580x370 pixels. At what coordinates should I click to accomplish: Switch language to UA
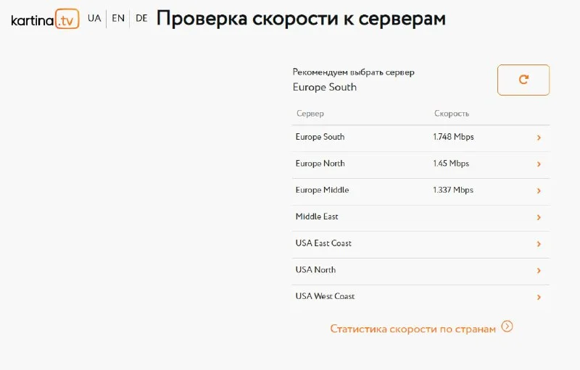pos(94,18)
